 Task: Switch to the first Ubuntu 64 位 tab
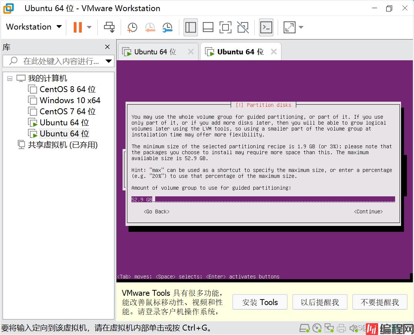155,52
